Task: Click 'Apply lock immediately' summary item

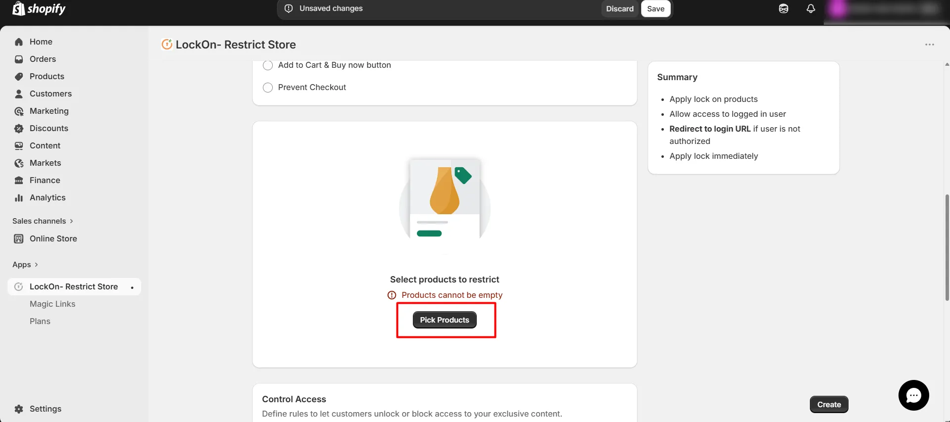Action: tap(713, 156)
